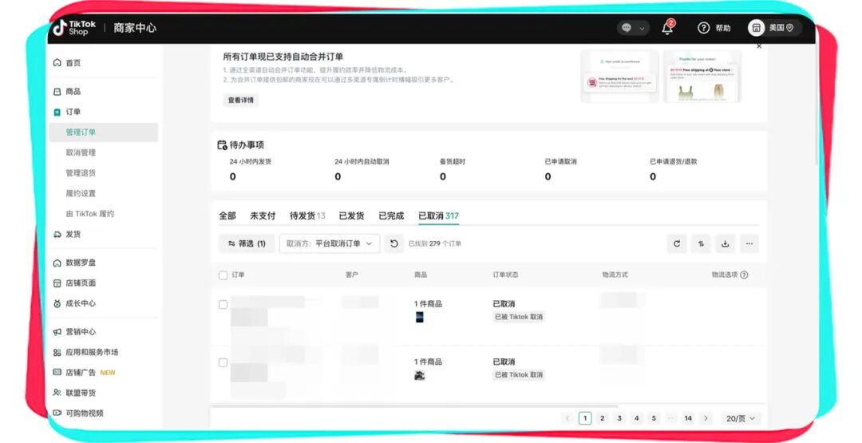Collapse the 订单 sidebar section

[73, 112]
